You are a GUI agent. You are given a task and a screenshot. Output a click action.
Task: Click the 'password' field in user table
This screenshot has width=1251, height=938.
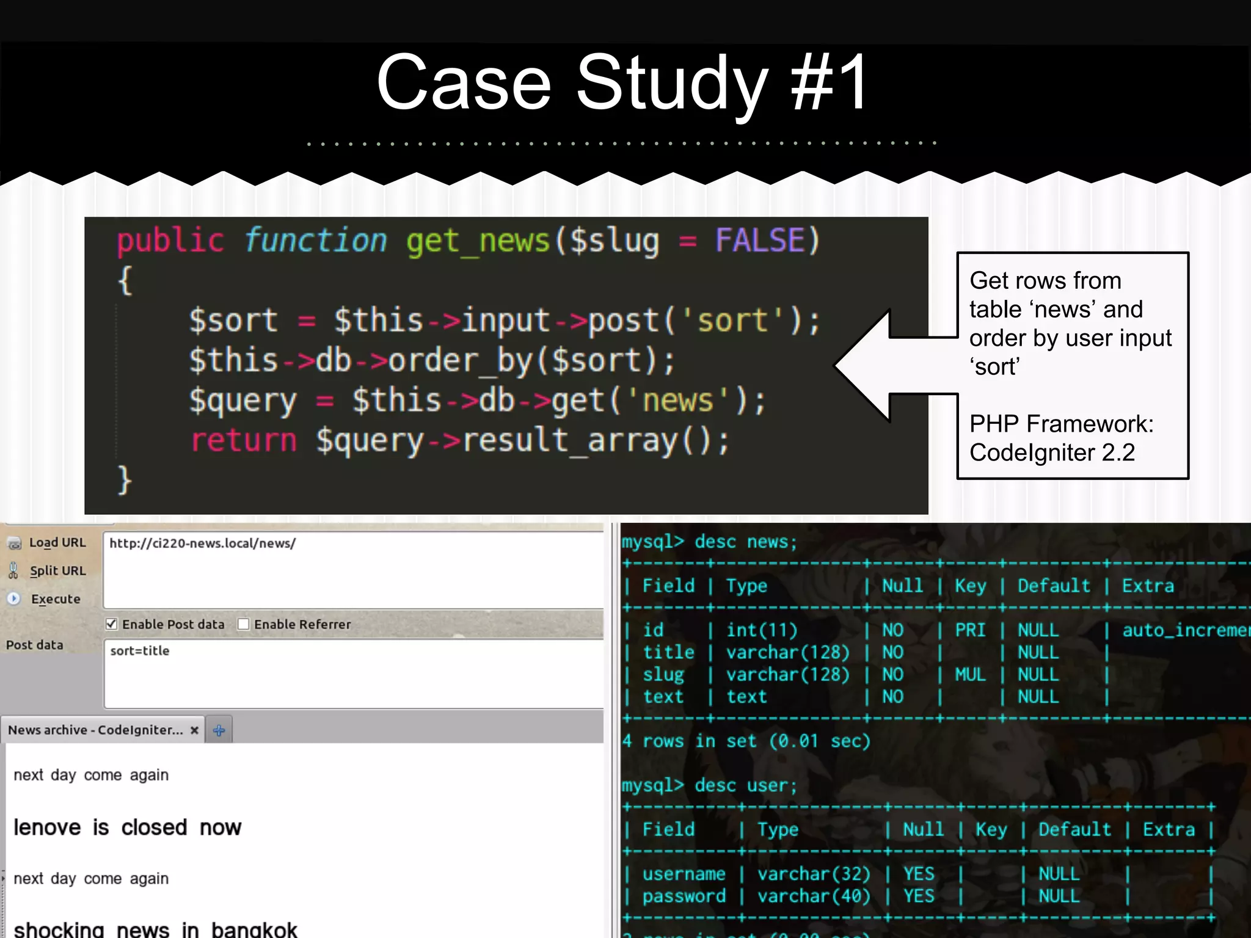(x=684, y=896)
